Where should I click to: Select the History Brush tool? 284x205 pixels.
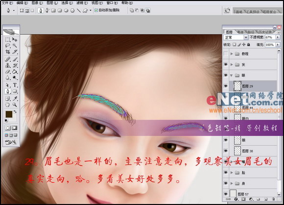(x=15, y=66)
